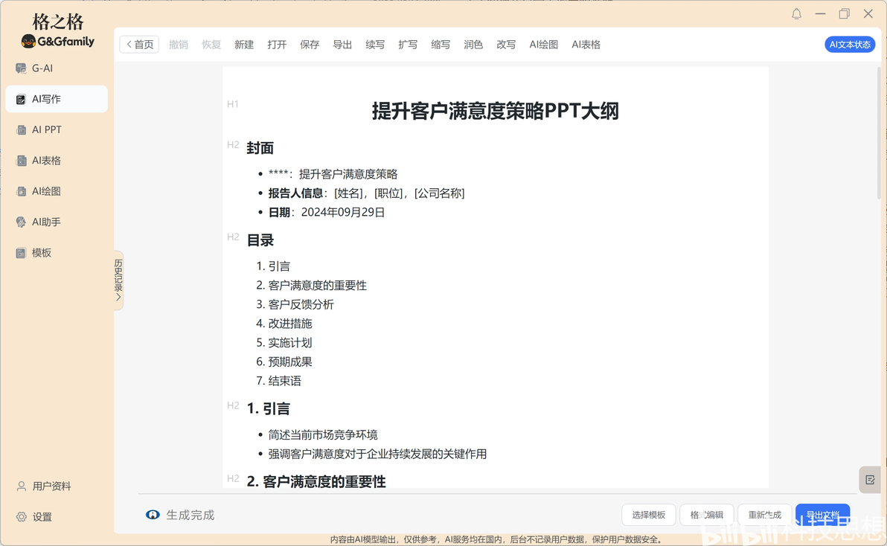Open 用户资料 profile icon
887x546 pixels.
[x=22, y=486]
